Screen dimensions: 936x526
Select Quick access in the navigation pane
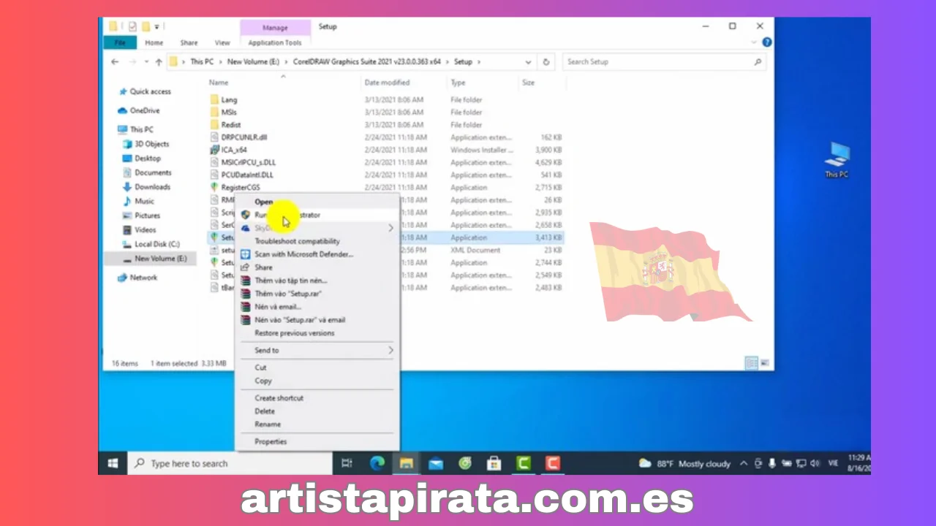coord(150,92)
